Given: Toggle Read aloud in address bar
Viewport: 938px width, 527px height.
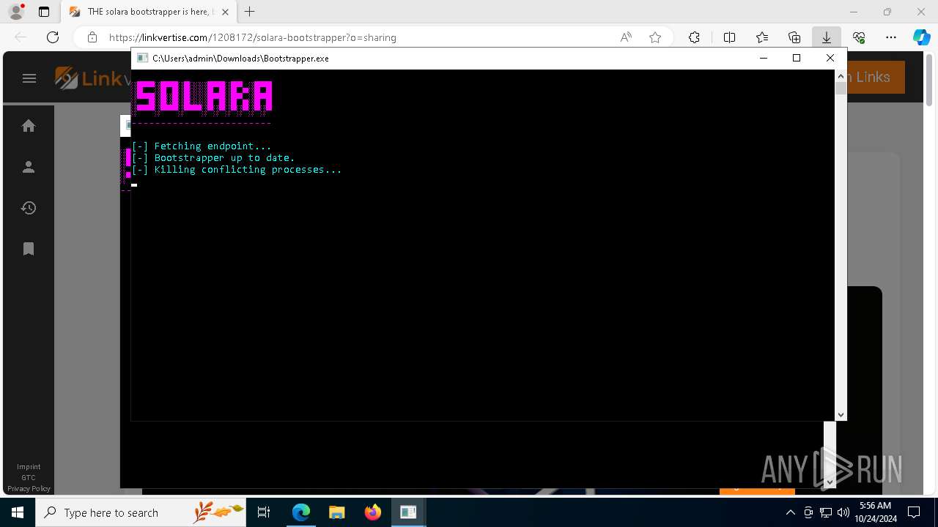Looking at the screenshot, I should coord(626,37).
